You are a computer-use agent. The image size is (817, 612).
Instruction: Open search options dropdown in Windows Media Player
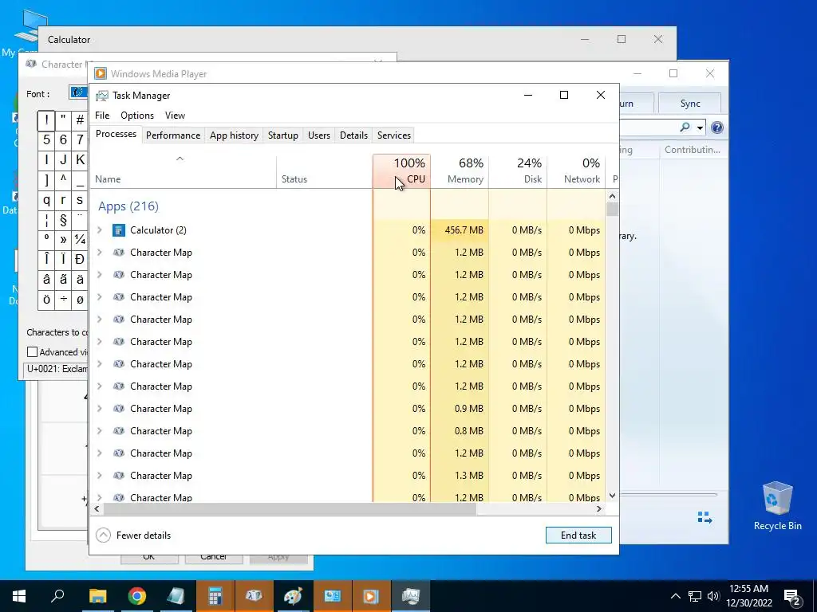(x=701, y=128)
